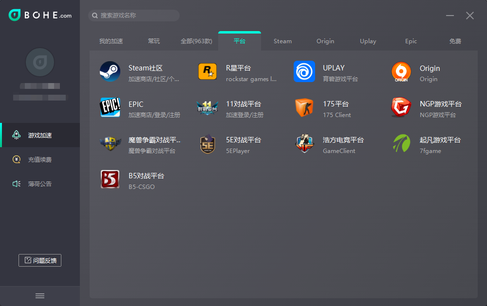Click the 浩方电竞平台 title text
487x306 pixels.
(x=343, y=140)
